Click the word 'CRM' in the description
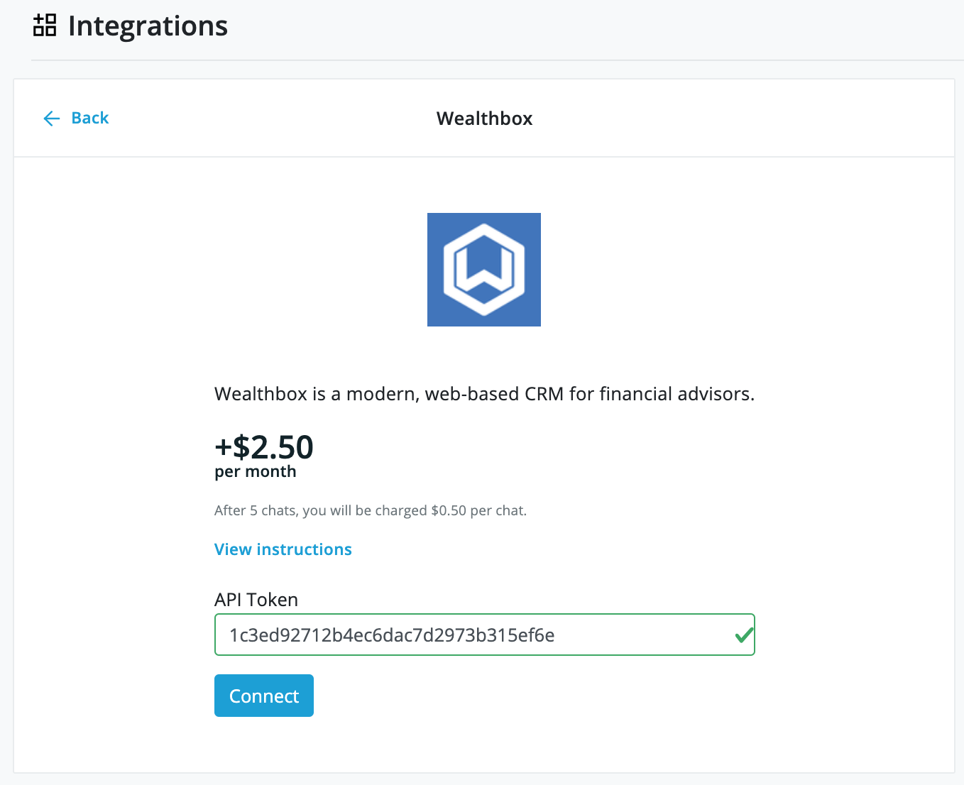Image resolution: width=964 pixels, height=785 pixels. pyautogui.click(x=544, y=394)
